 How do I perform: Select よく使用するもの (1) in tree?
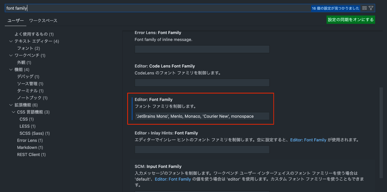(x=34, y=34)
